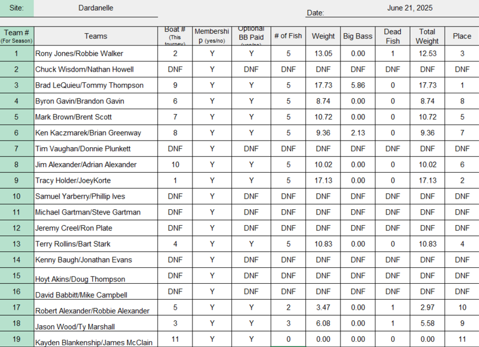This screenshot has height=347, width=479.
Task: Click the Total Weight column header
Action: (x=427, y=36)
